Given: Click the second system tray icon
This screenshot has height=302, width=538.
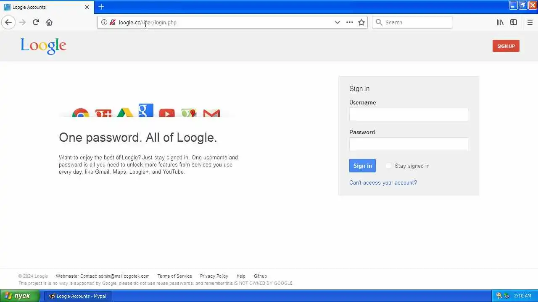Looking at the screenshot, I should tap(507, 296).
